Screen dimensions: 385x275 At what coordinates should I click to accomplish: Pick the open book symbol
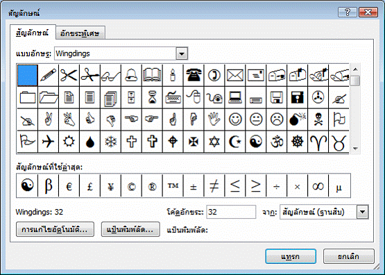[x=152, y=75]
